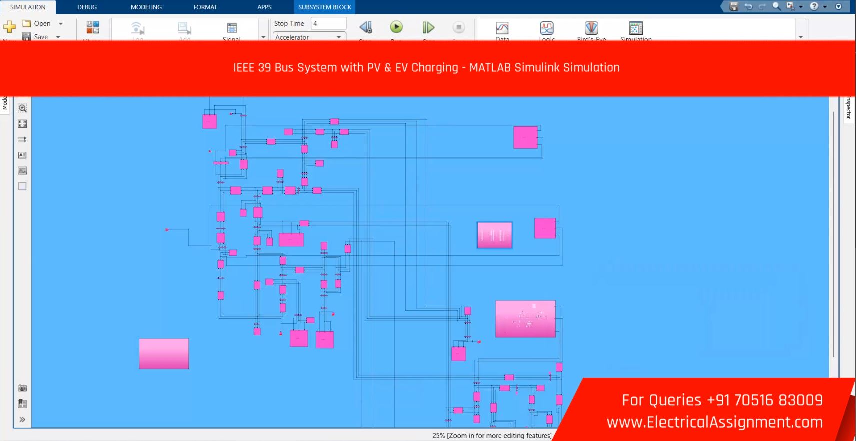Click the quick access favorites icon
The width and height of the screenshot is (856, 441).
[x=790, y=6]
